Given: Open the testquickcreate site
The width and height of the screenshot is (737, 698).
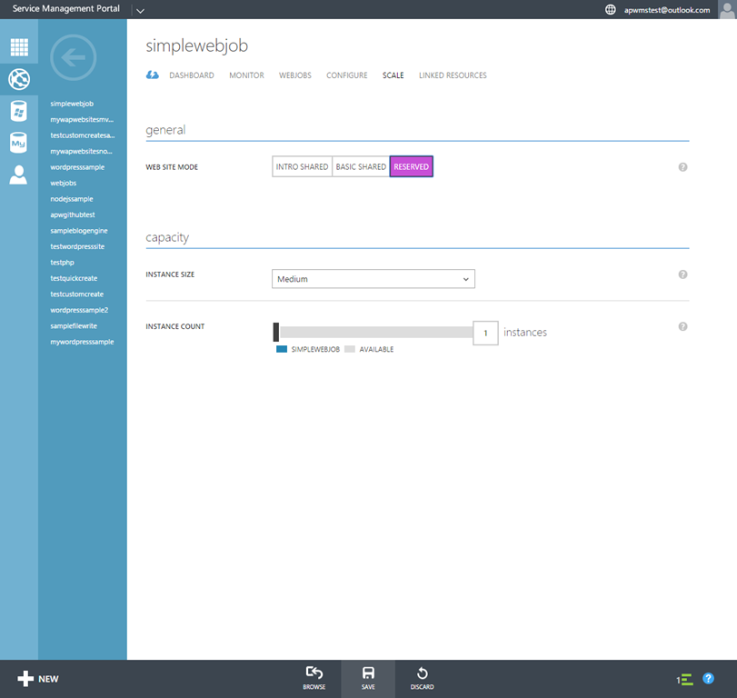Looking at the screenshot, I should point(74,278).
